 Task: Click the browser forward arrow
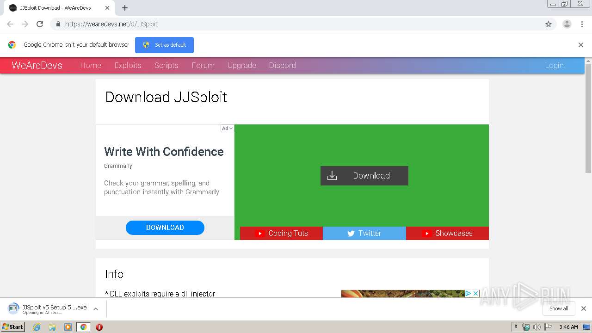pos(25,24)
